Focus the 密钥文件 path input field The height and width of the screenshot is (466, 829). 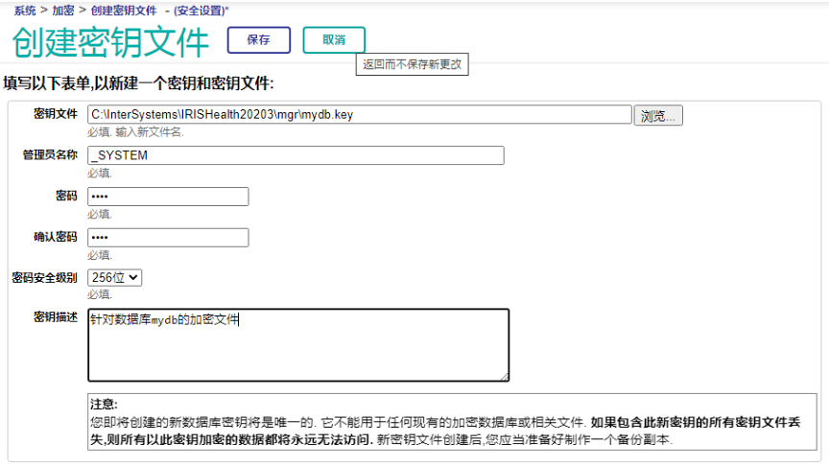click(x=359, y=115)
